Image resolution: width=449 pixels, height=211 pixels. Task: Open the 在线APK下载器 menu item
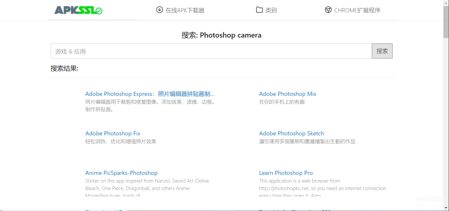point(185,10)
